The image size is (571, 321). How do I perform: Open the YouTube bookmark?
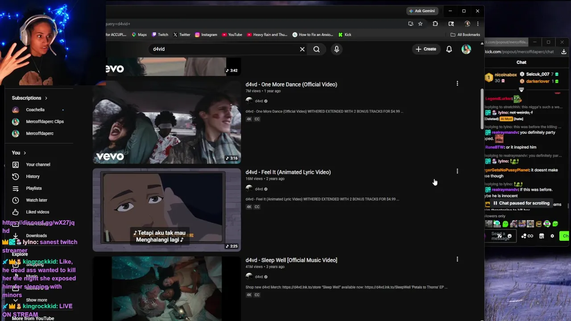[x=232, y=35]
